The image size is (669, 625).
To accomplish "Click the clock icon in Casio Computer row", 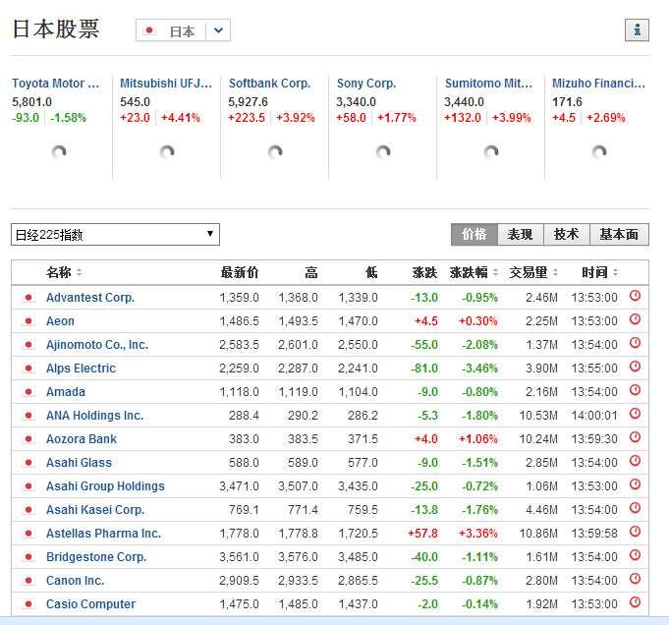I will (x=635, y=602).
